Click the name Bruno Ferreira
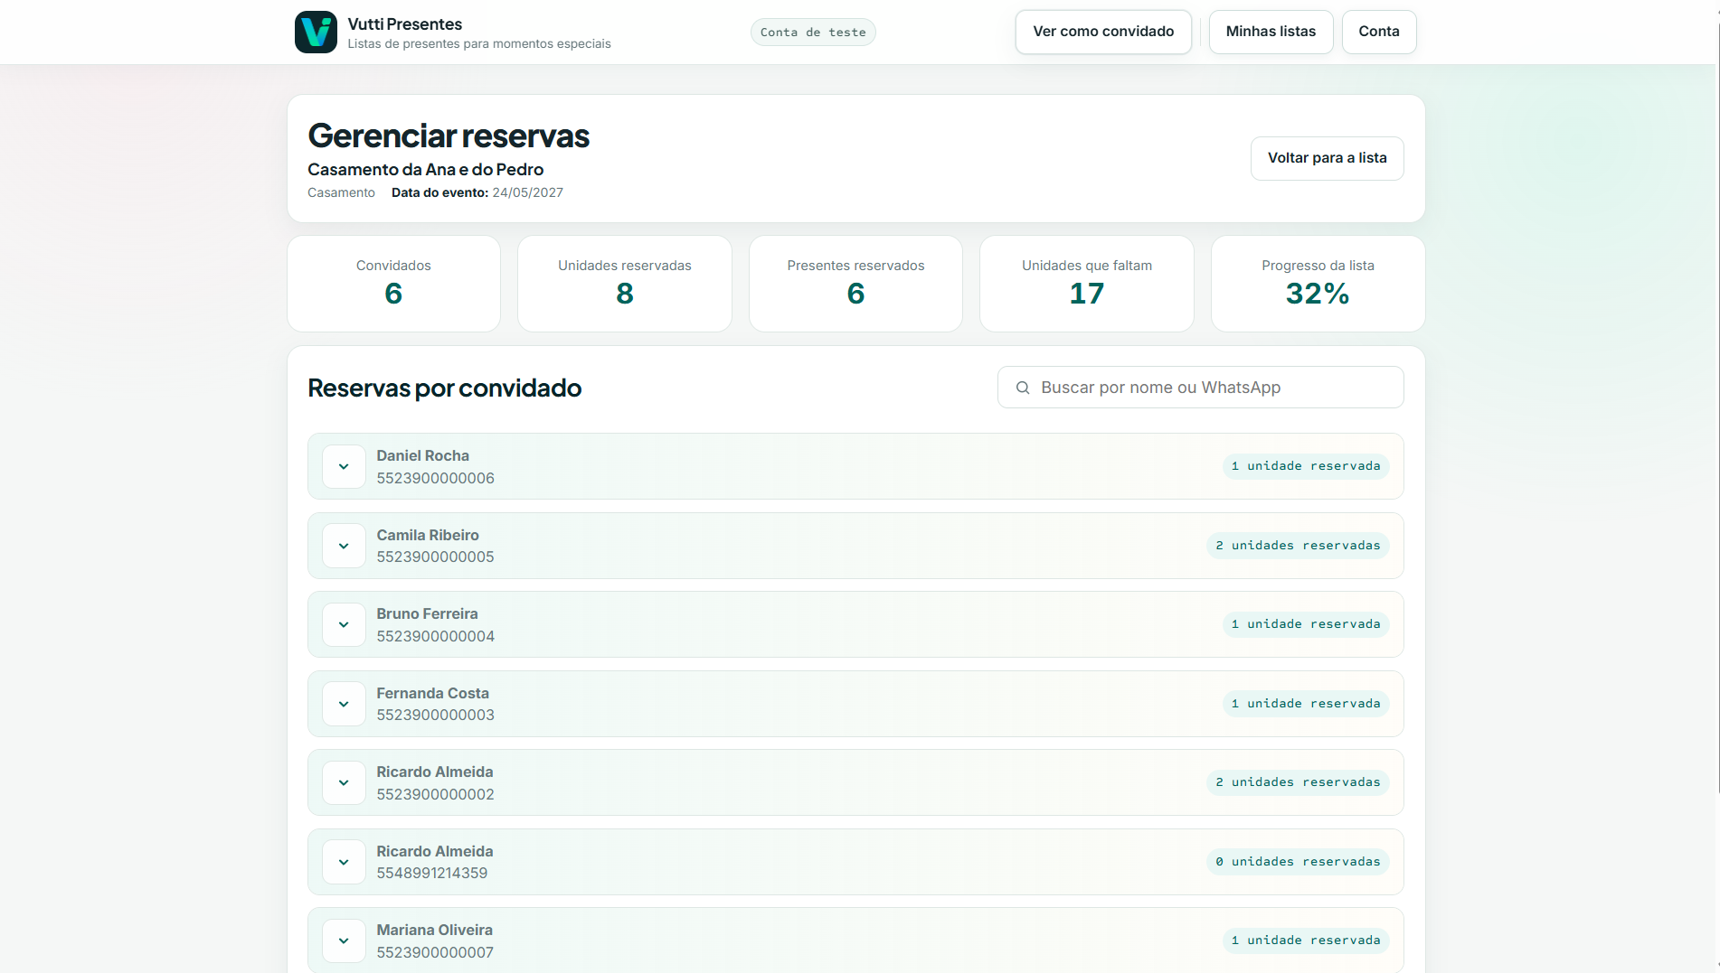 point(427,613)
